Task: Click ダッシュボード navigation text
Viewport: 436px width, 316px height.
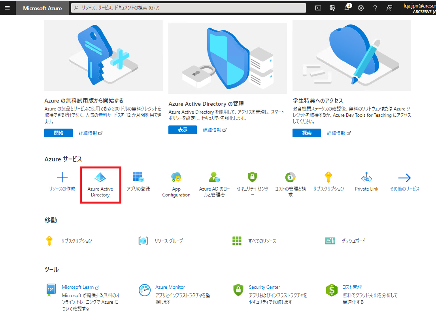Action: [x=353, y=241]
